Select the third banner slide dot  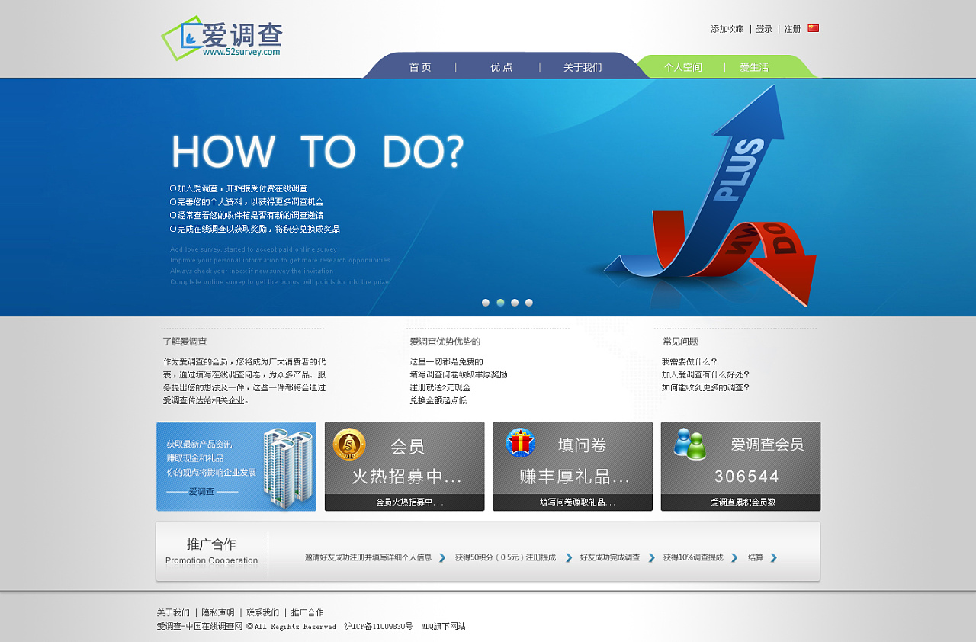[x=515, y=303]
